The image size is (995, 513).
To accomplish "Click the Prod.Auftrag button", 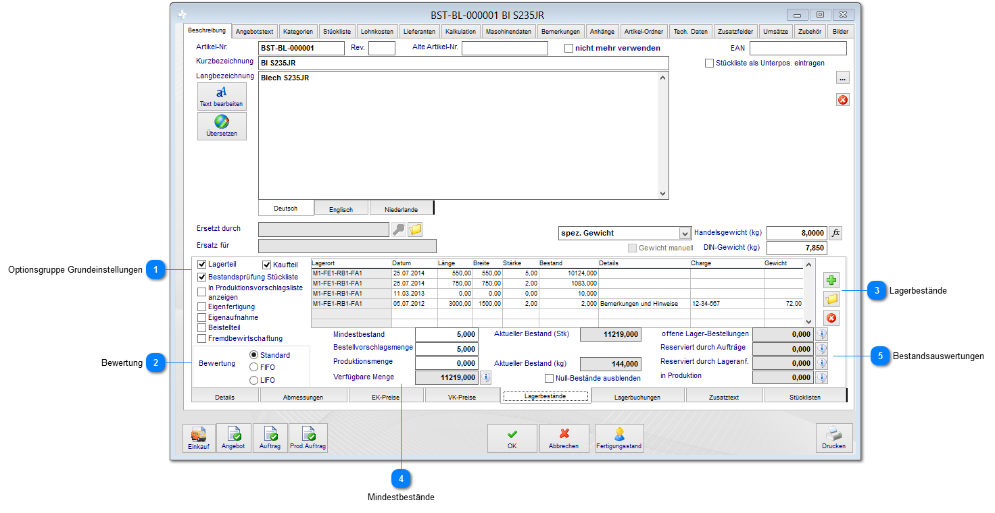I will point(308,438).
